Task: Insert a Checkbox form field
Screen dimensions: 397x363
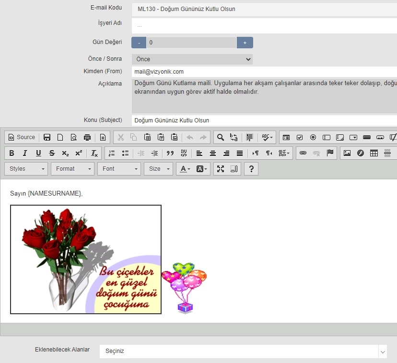Action: click(x=300, y=137)
